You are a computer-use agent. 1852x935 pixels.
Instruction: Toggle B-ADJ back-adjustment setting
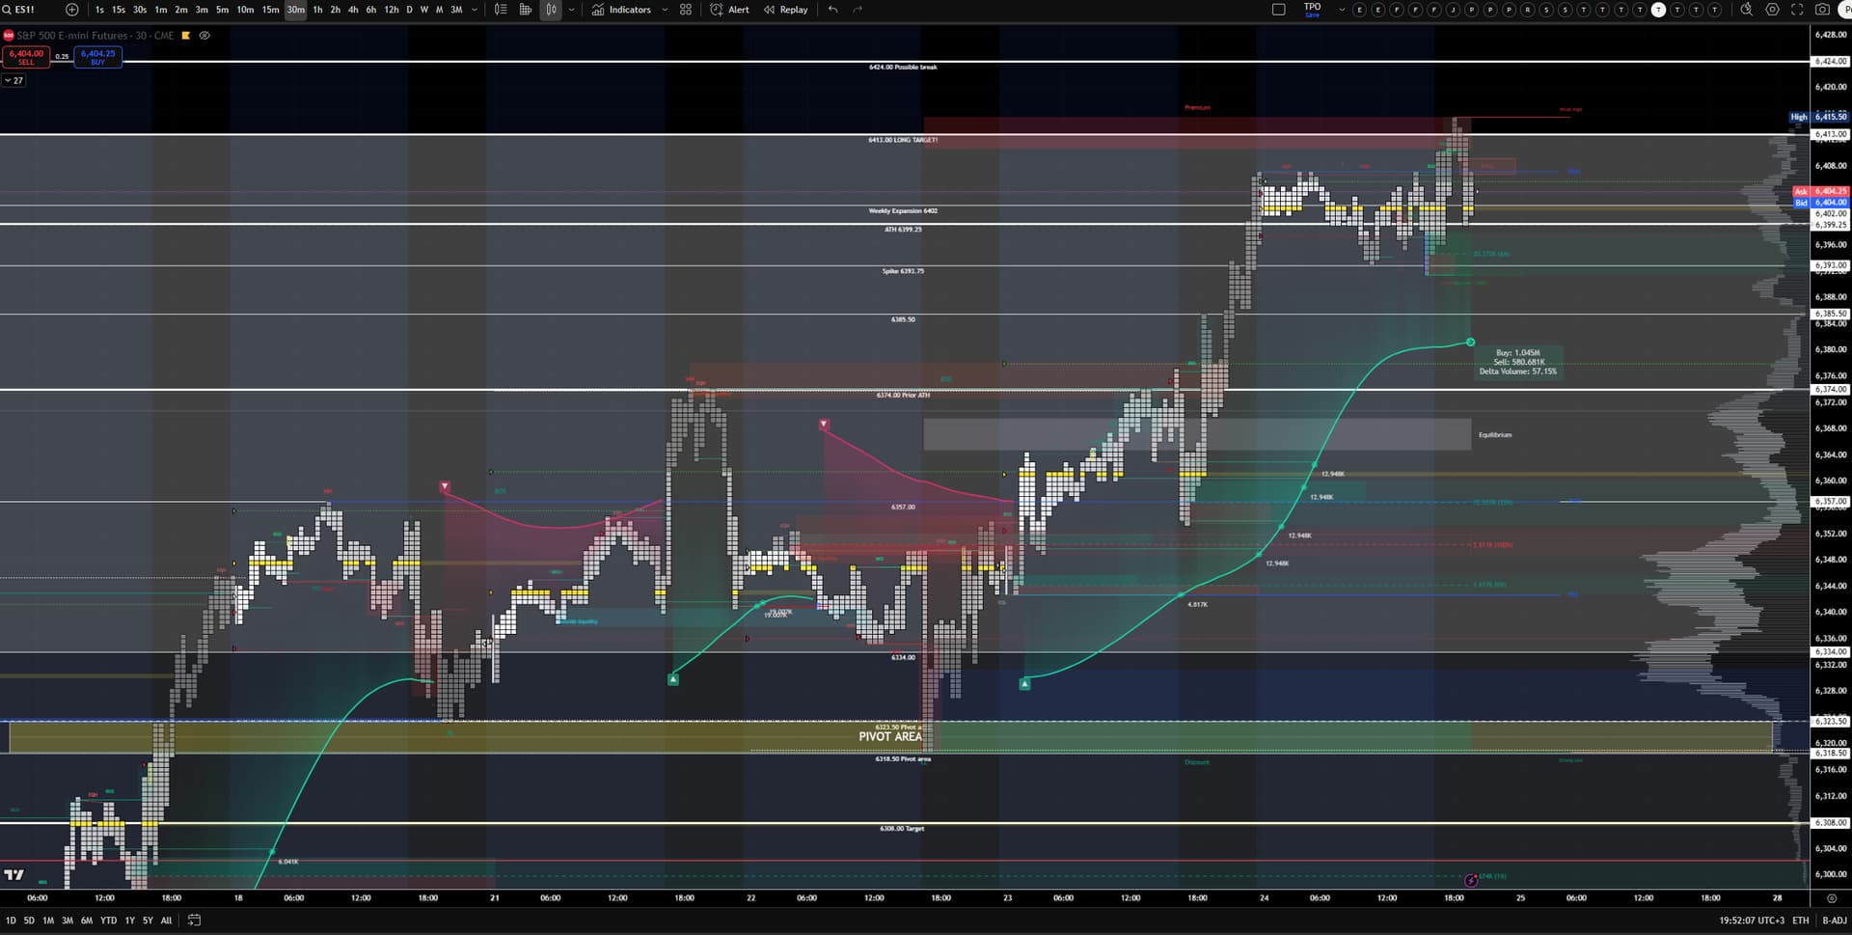1834,921
